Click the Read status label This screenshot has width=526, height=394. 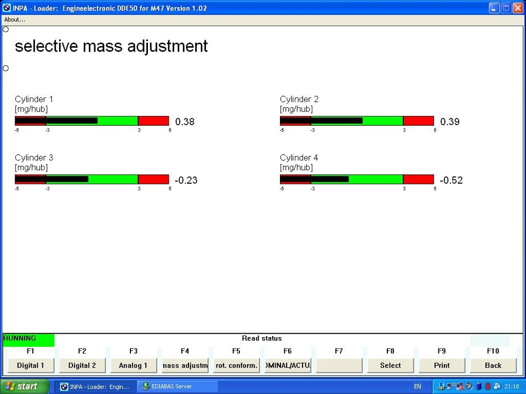[x=262, y=338]
